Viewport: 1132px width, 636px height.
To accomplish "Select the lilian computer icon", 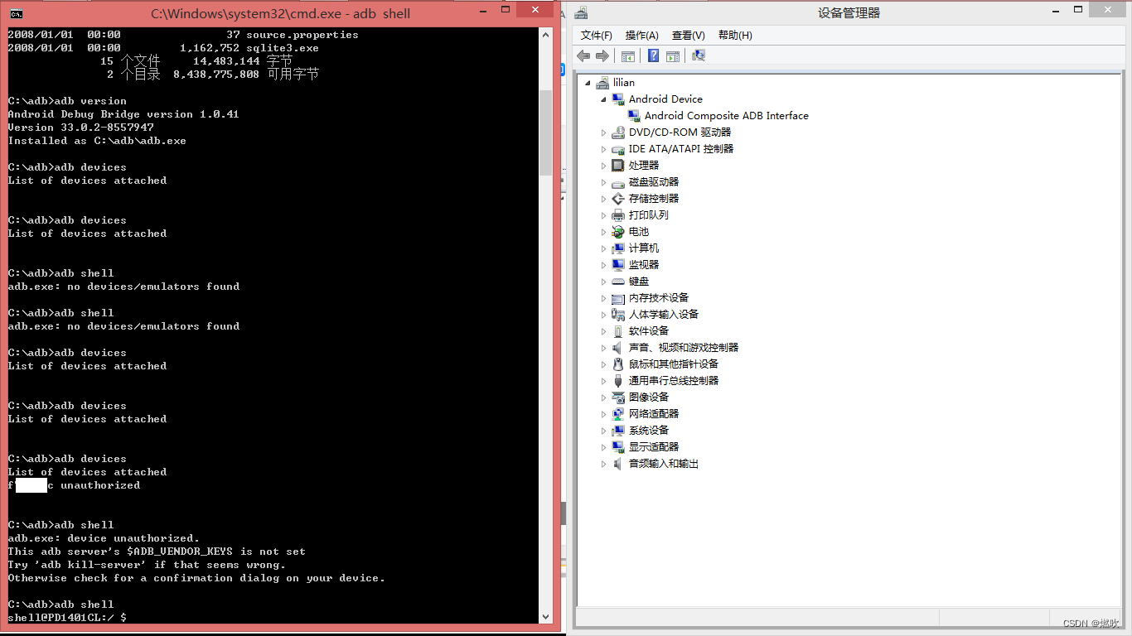I will pyautogui.click(x=602, y=83).
